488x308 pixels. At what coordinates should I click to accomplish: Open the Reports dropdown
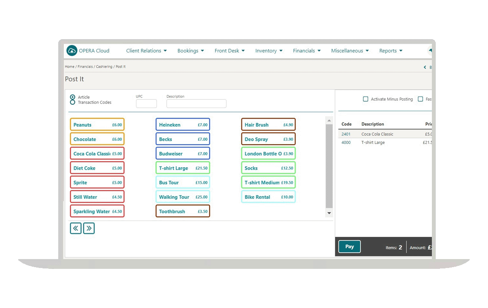[391, 51]
